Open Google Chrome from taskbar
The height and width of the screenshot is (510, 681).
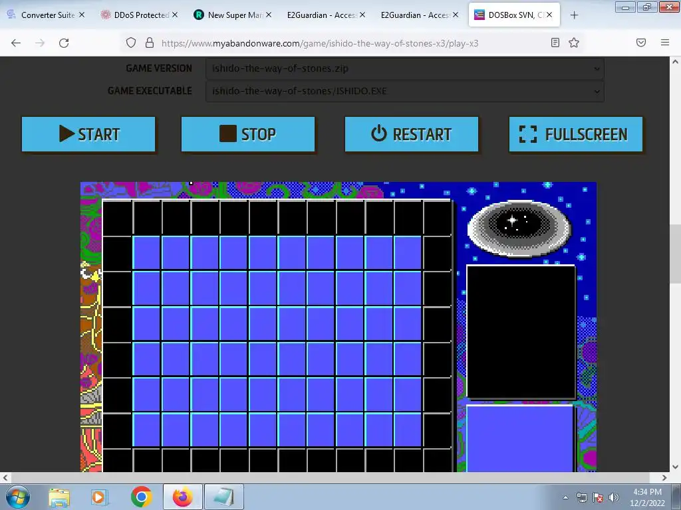[141, 497]
